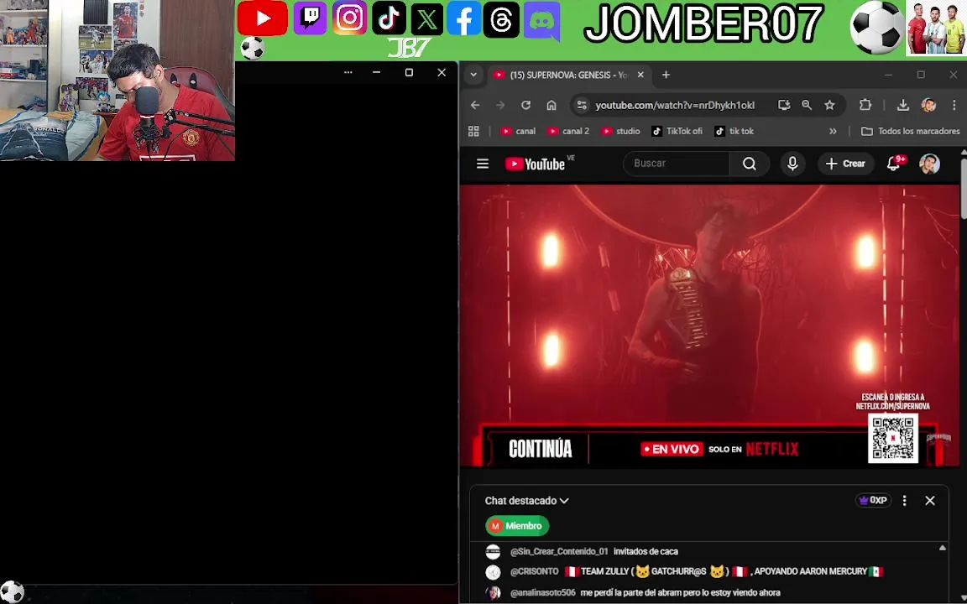Click the Chrome forward arrow
The width and height of the screenshot is (967, 604).
coord(500,106)
